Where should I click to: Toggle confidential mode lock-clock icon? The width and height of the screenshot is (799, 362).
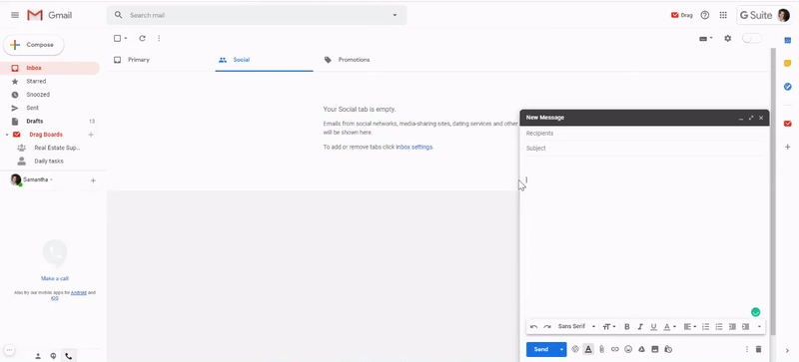[x=668, y=349]
